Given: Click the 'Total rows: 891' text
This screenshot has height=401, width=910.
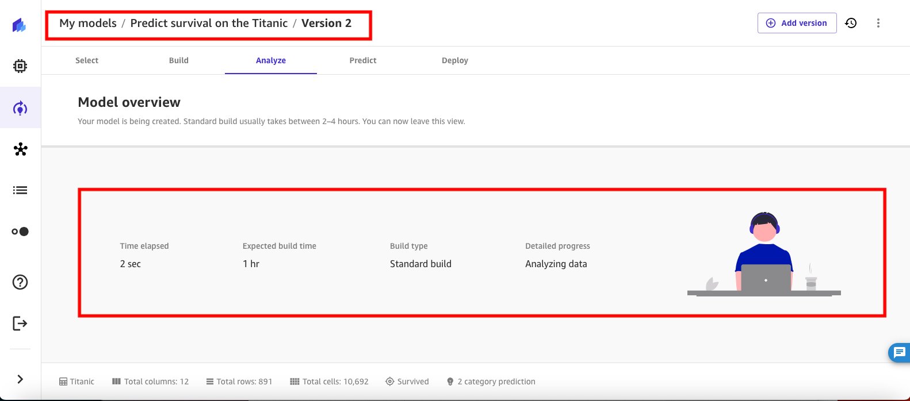Looking at the screenshot, I should tap(244, 381).
